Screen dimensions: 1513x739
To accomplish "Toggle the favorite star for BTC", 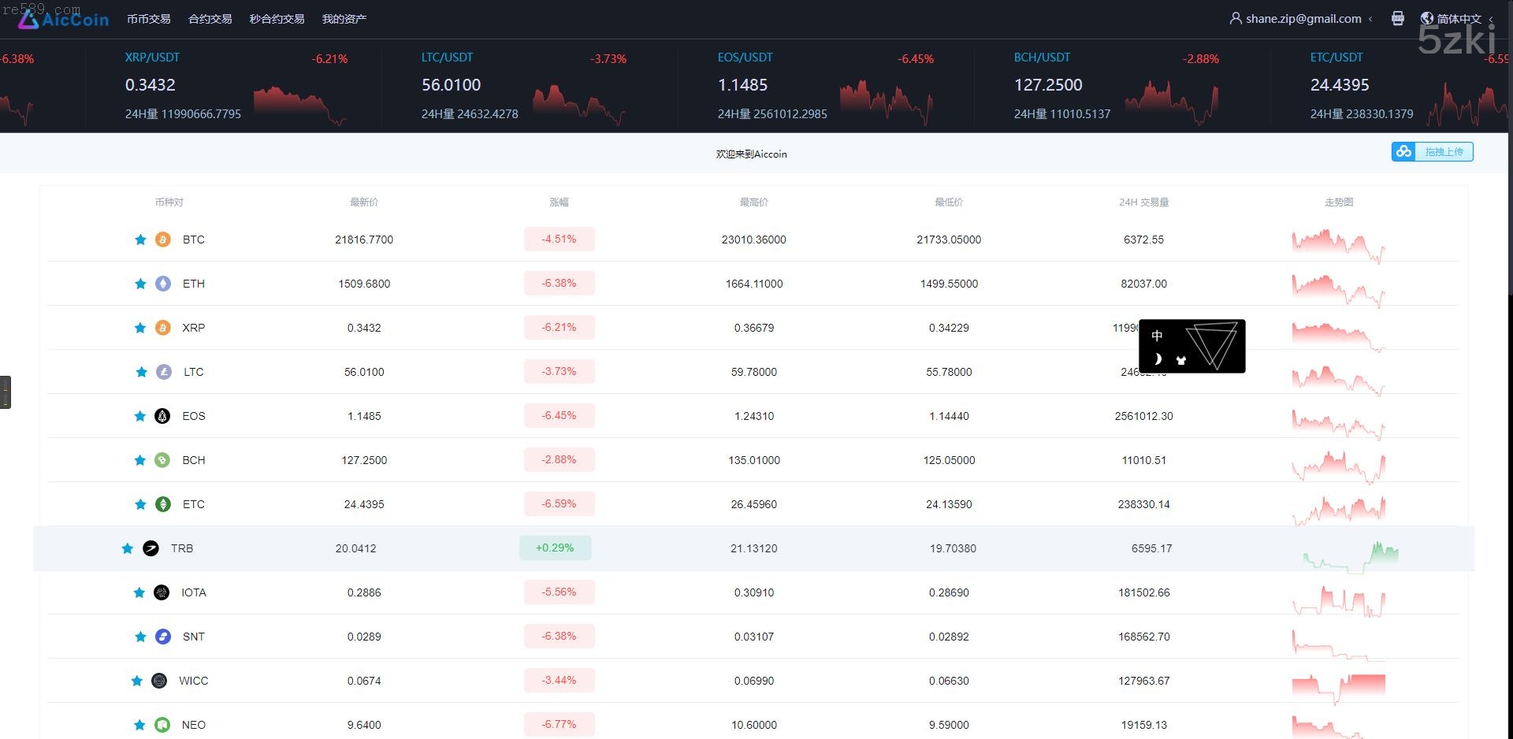I will (x=140, y=240).
